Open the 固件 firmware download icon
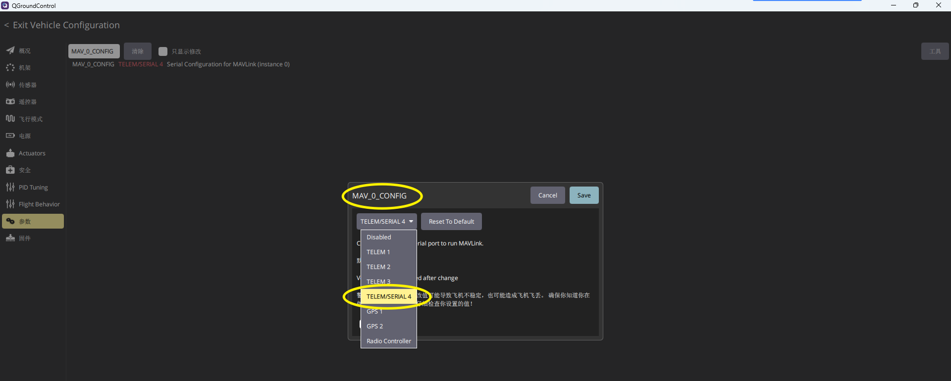The height and width of the screenshot is (381, 951). (10, 238)
